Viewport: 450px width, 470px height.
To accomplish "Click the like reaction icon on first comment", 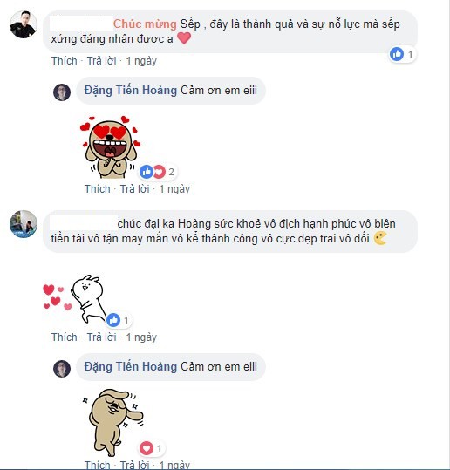I will click(397, 54).
